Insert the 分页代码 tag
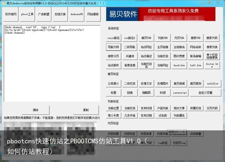The width and height of the screenshot is (225, 162). tap(212, 108)
